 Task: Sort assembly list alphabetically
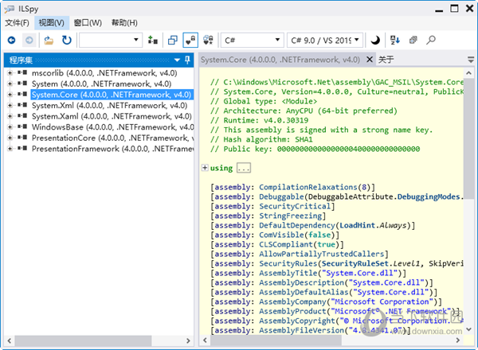395,41
